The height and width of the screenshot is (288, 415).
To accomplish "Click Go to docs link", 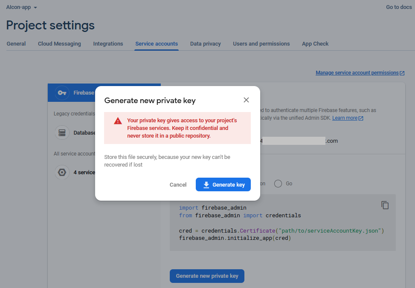I will (x=399, y=7).
